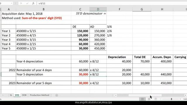Select the 90,000 DE cell
The width and height of the screenshot is (187, 105).
80,40
